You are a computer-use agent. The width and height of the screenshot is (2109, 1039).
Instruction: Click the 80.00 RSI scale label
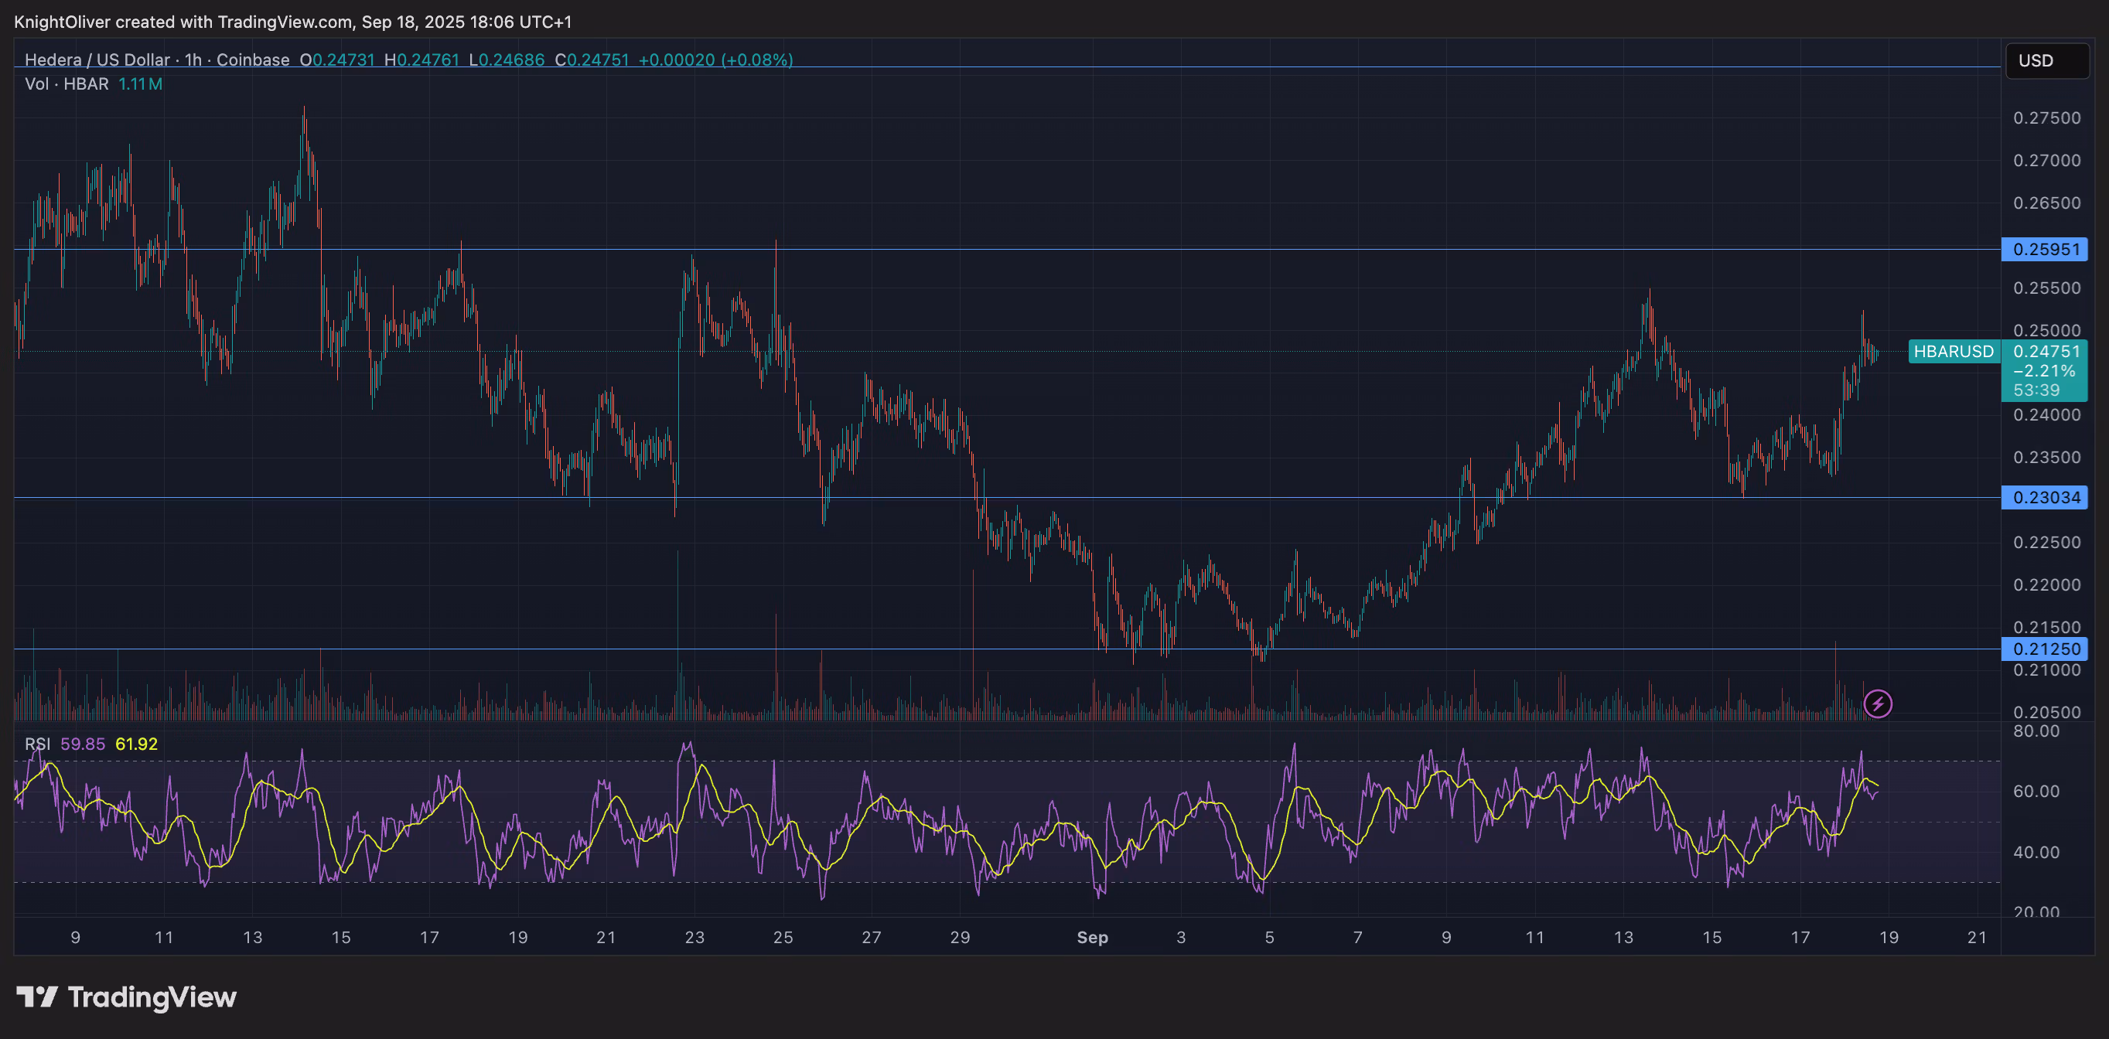2036,731
